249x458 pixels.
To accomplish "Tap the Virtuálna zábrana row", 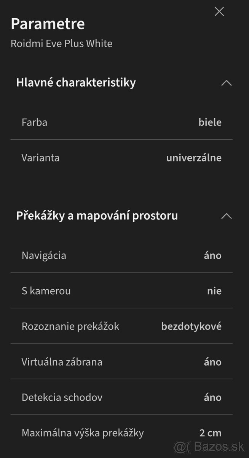I will pos(121,362).
